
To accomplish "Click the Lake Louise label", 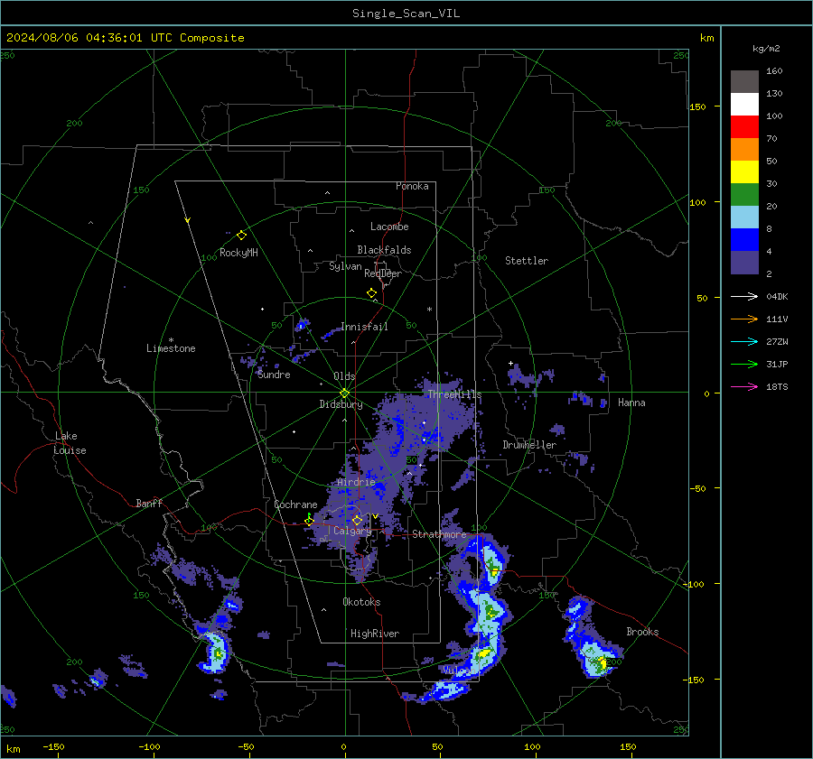I will pos(70,443).
